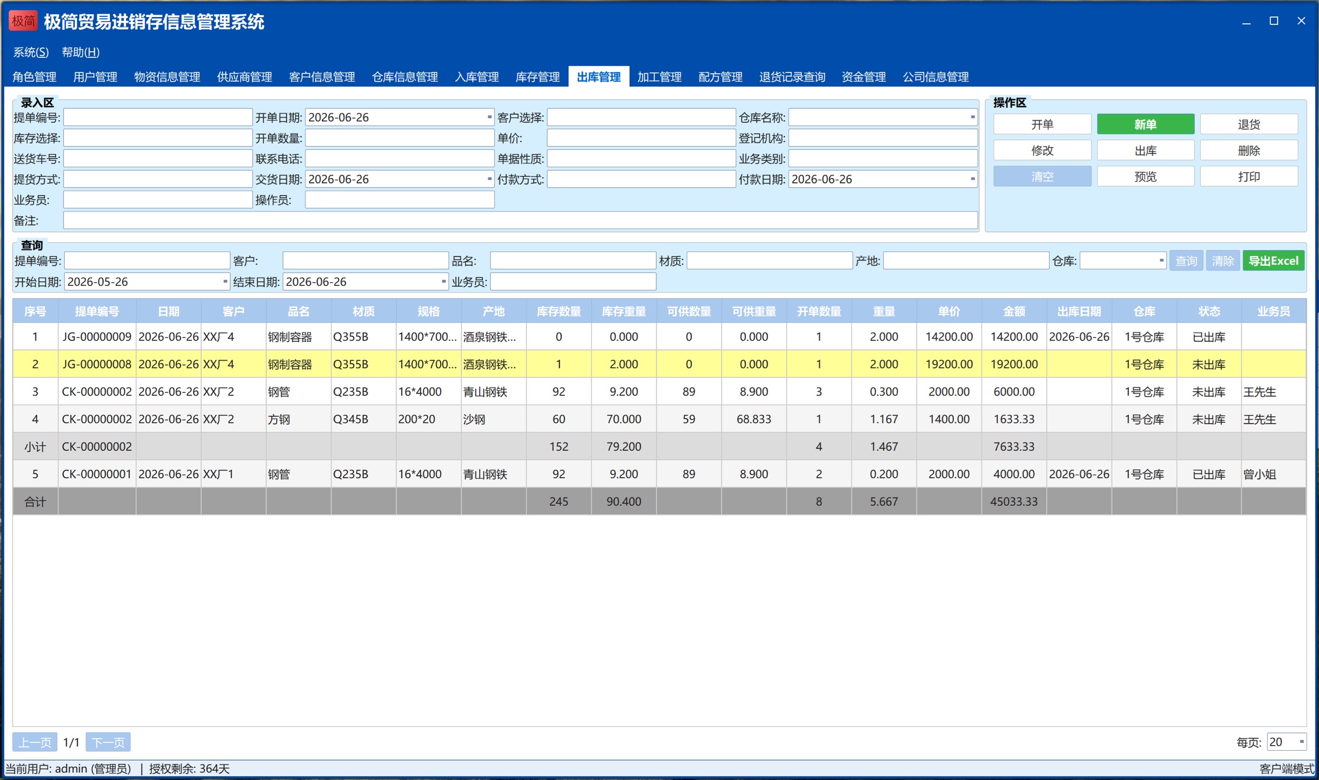1319x780 pixels.
Task: Focus the 品名 filter field in query area
Action: tap(573, 261)
